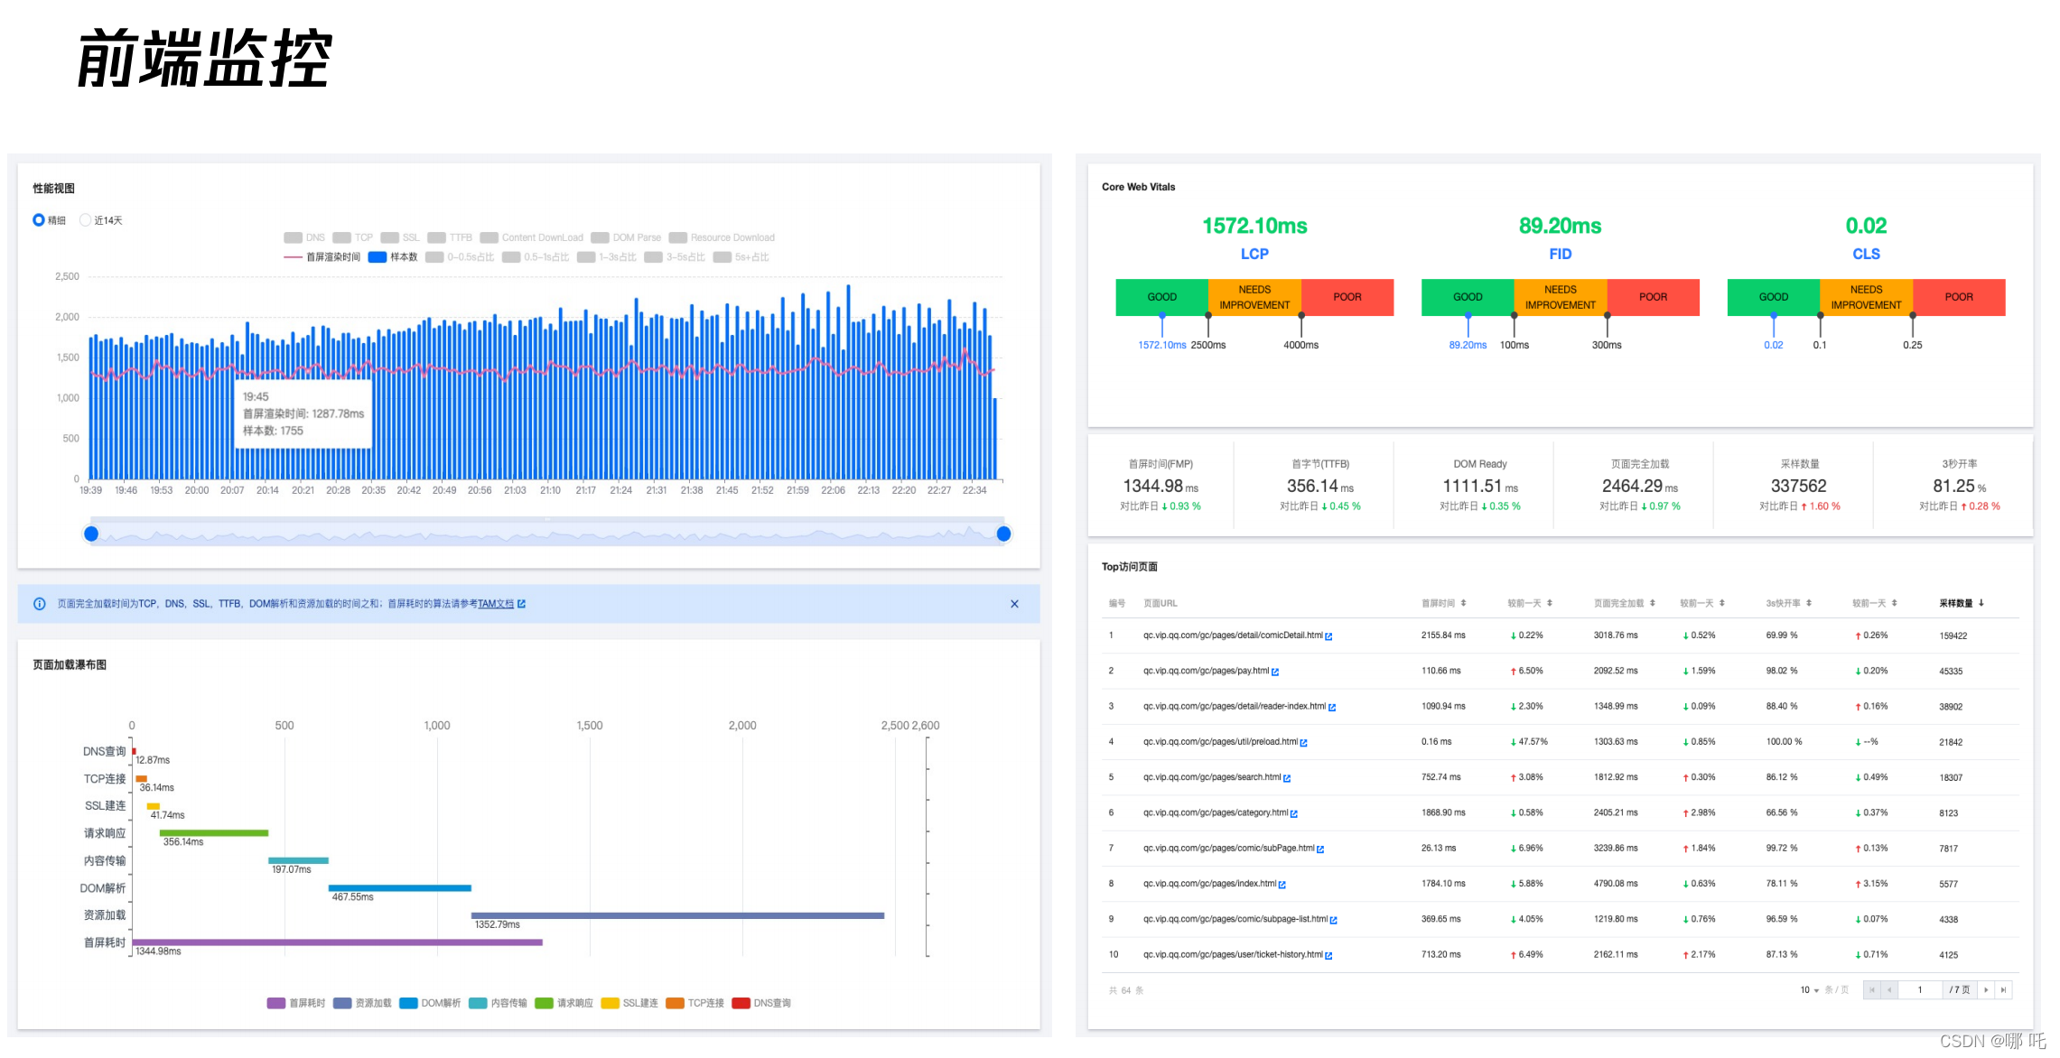Open external link icon for subpage-list.html

tap(1334, 920)
